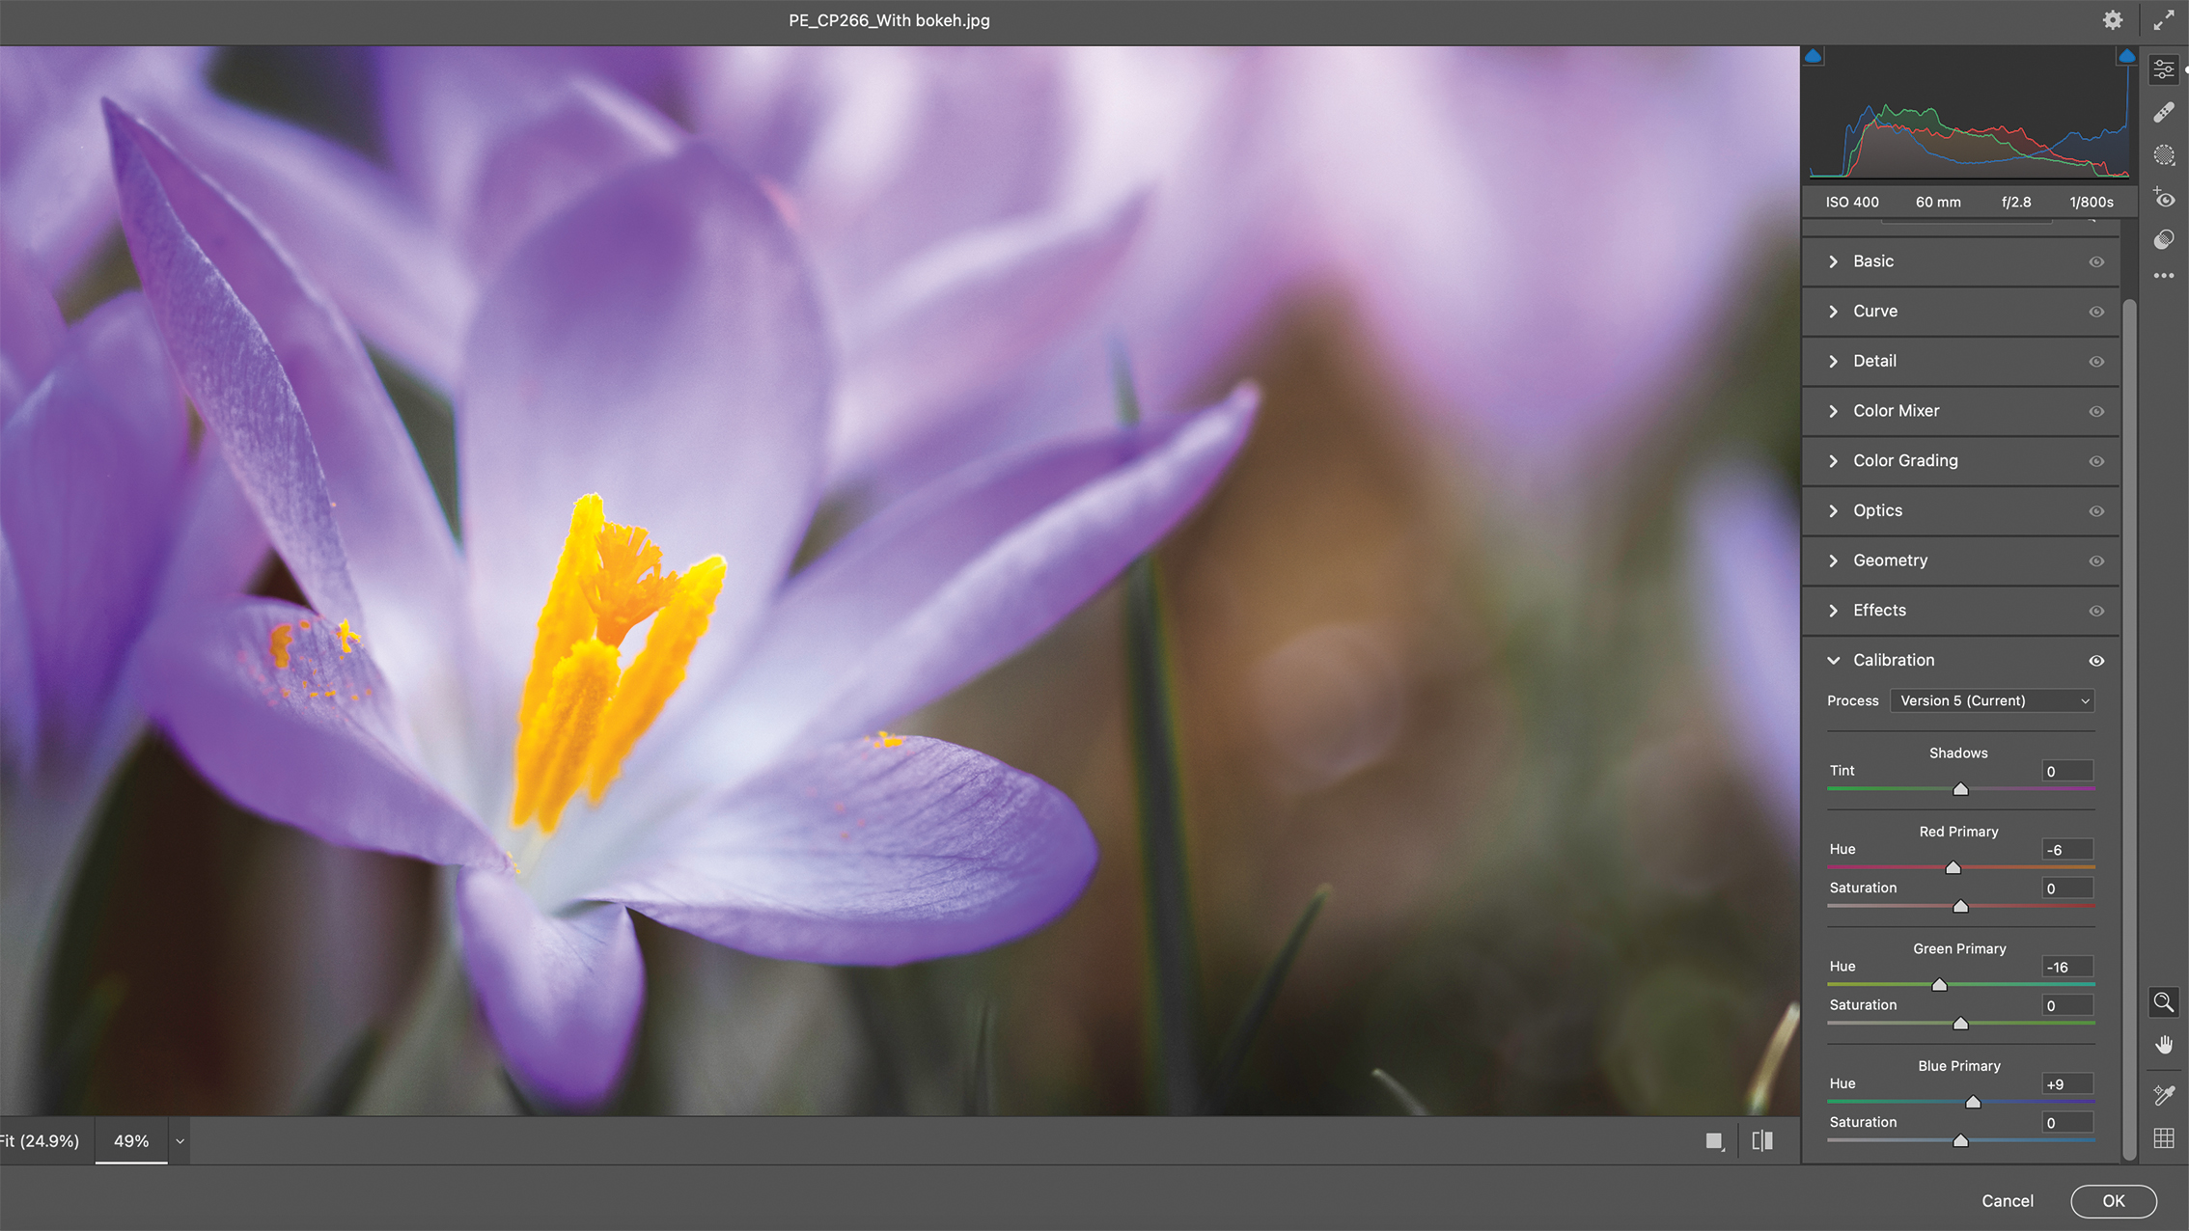Click the Cancel button
The width and height of the screenshot is (2189, 1231).
(x=2007, y=1201)
